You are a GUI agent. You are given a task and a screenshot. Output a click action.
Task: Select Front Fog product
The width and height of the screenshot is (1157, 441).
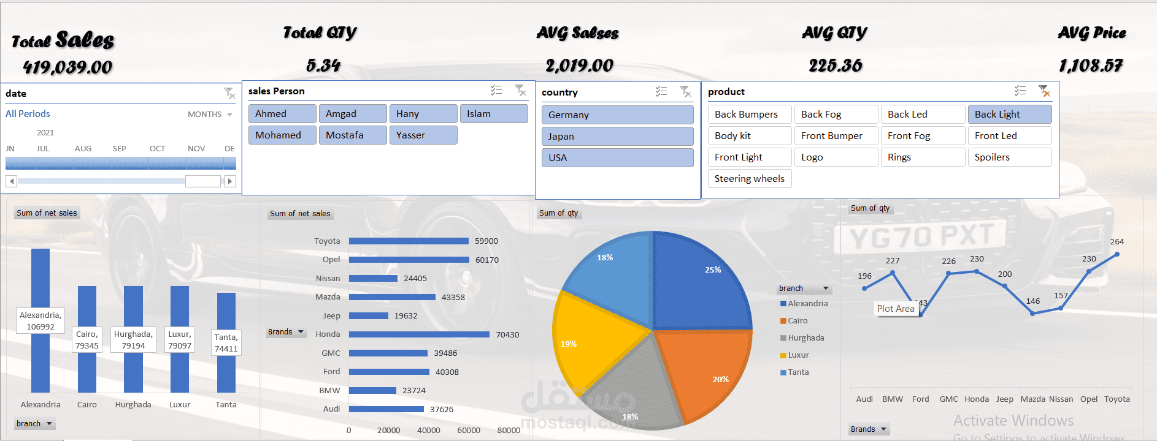coord(923,136)
